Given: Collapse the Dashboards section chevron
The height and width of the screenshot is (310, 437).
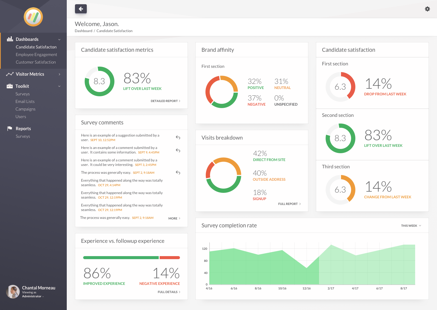Looking at the screenshot, I should click(59, 40).
